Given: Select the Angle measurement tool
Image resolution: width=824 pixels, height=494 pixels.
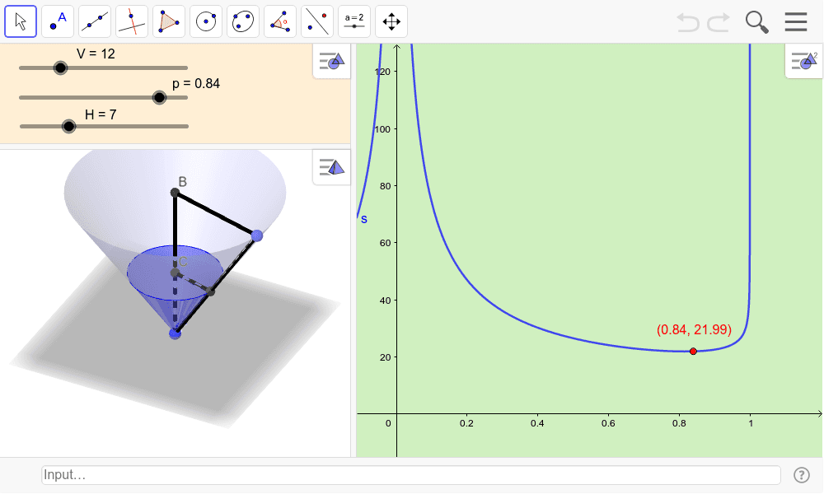Looking at the screenshot, I should tap(280, 21).
